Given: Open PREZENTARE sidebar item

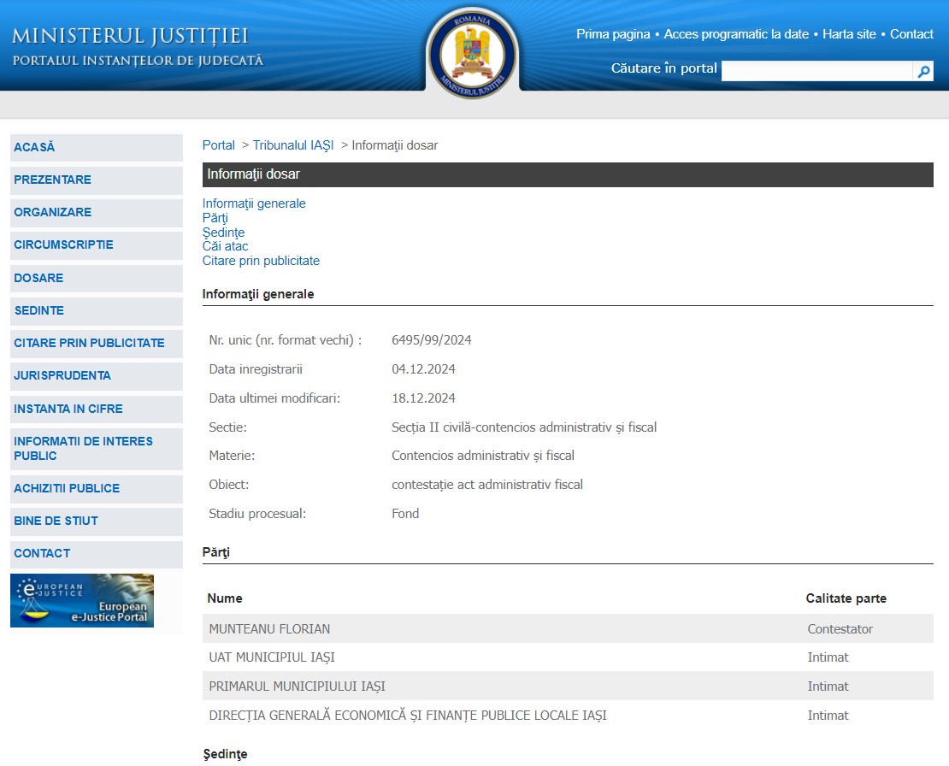Looking at the screenshot, I should tap(97, 180).
